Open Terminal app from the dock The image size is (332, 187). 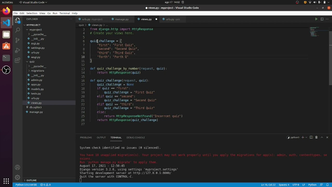click(6, 58)
